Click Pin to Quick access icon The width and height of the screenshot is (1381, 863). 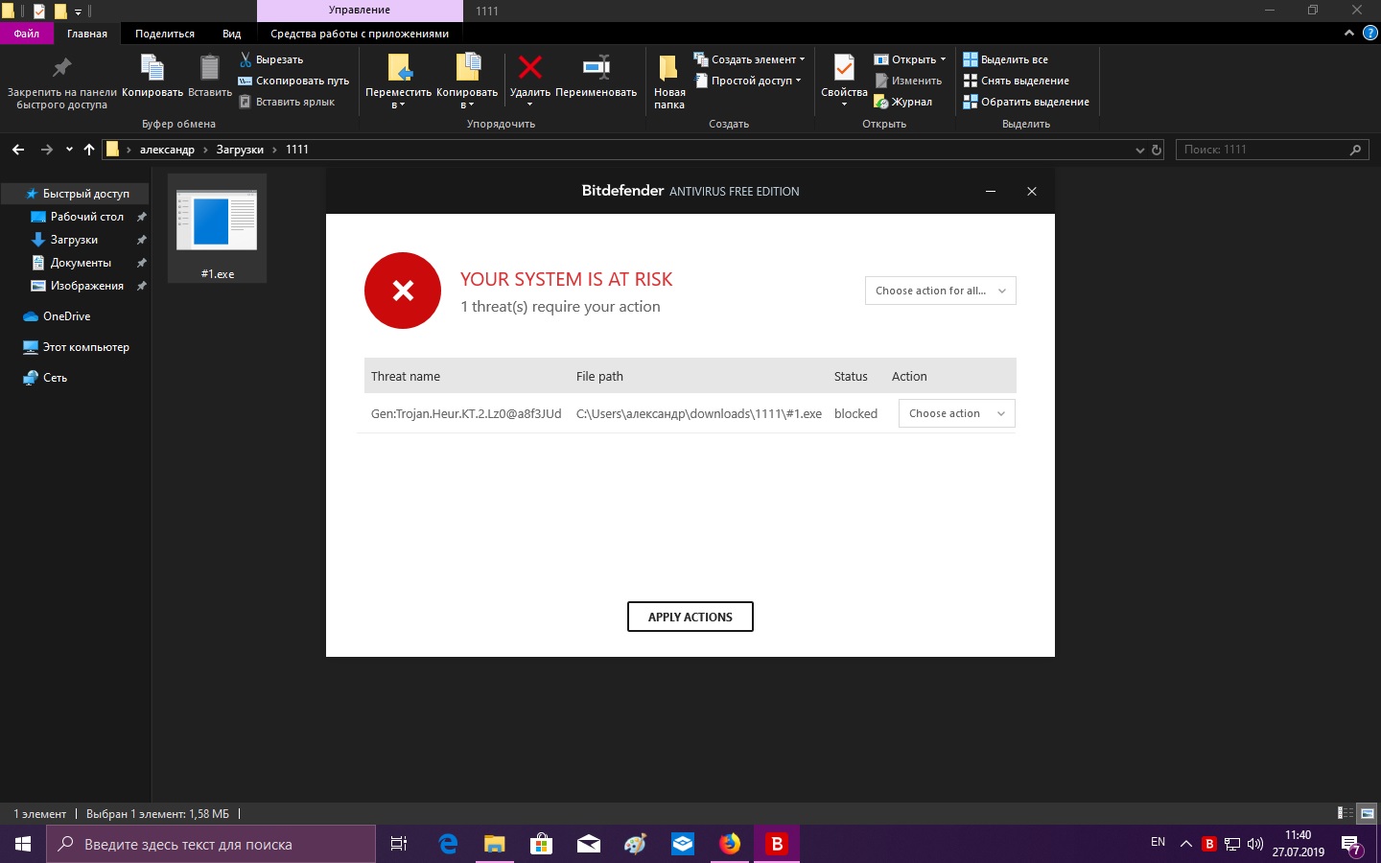coord(61,69)
